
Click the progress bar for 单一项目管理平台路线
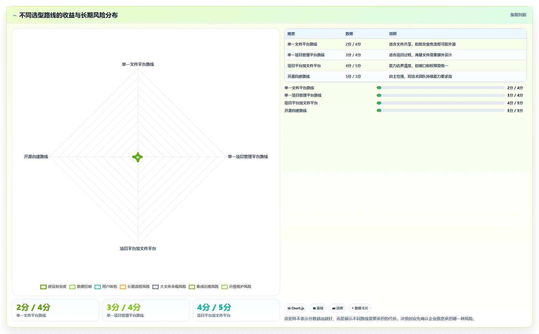[440, 95]
